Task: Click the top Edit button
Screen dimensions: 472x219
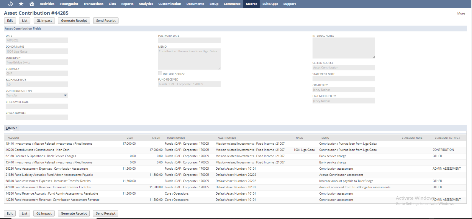Action: tap(10, 21)
